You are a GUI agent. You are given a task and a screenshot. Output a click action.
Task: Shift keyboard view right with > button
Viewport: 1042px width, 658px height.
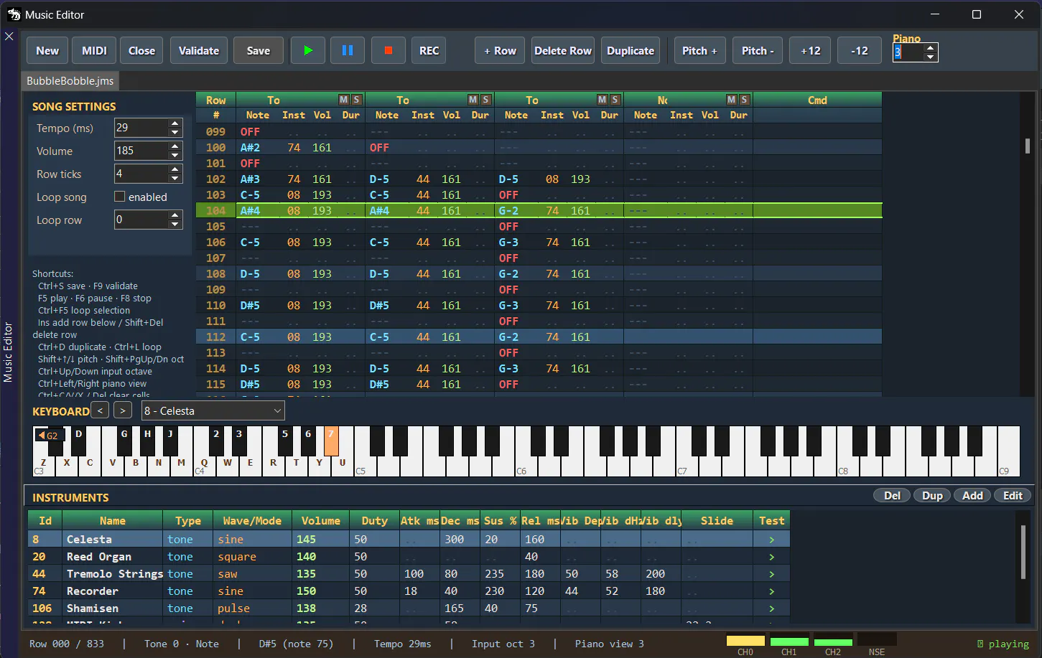(124, 410)
